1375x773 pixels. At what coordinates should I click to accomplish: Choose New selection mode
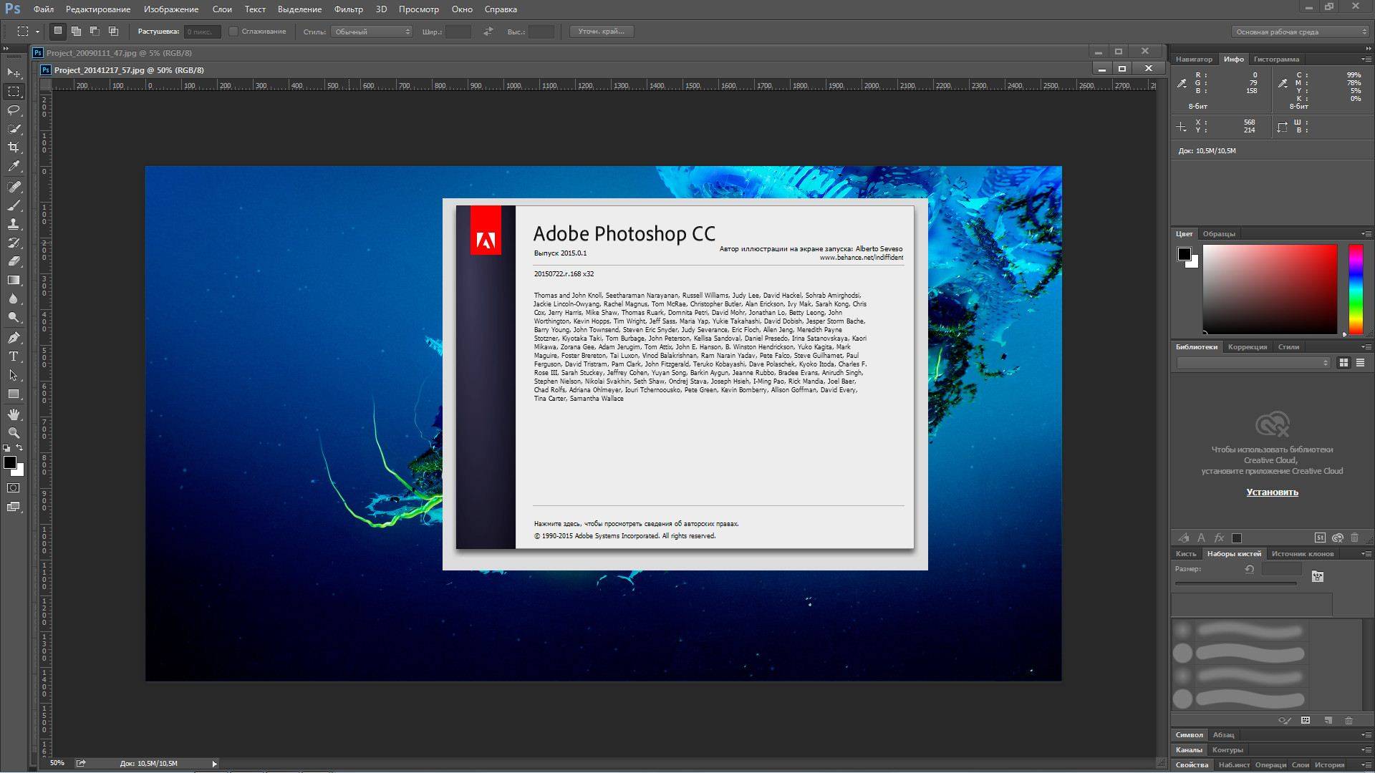pos(58,31)
